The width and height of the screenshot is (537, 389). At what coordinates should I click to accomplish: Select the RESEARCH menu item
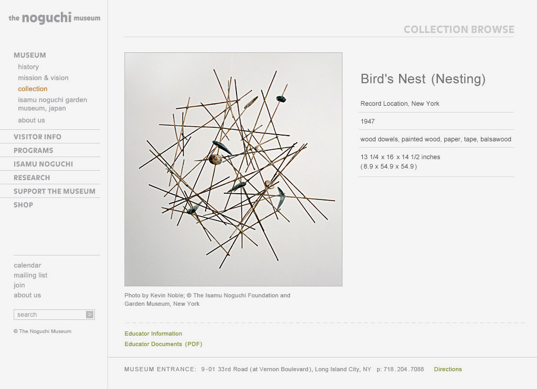tap(31, 177)
